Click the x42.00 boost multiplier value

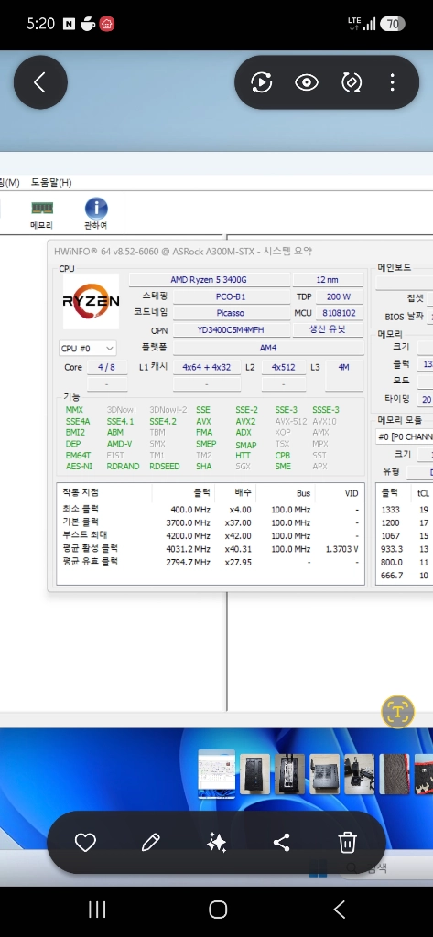click(238, 535)
